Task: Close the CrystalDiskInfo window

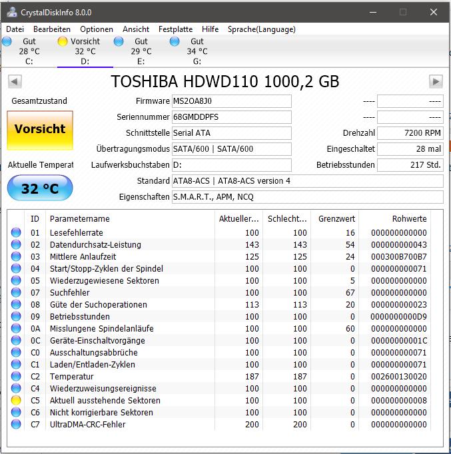Action: (433, 12)
